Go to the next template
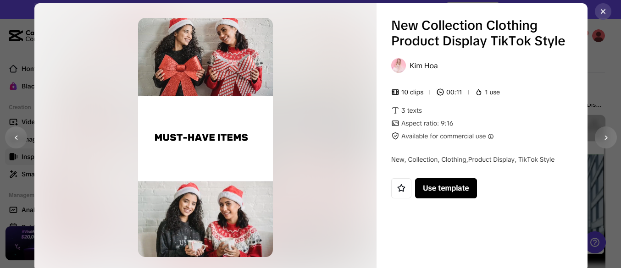This screenshot has height=268, width=621. coord(605,137)
